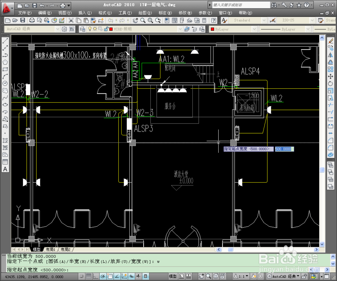Toggle layer on/off lightbulb icon
The width and height of the screenshot is (337, 281).
point(90,29)
